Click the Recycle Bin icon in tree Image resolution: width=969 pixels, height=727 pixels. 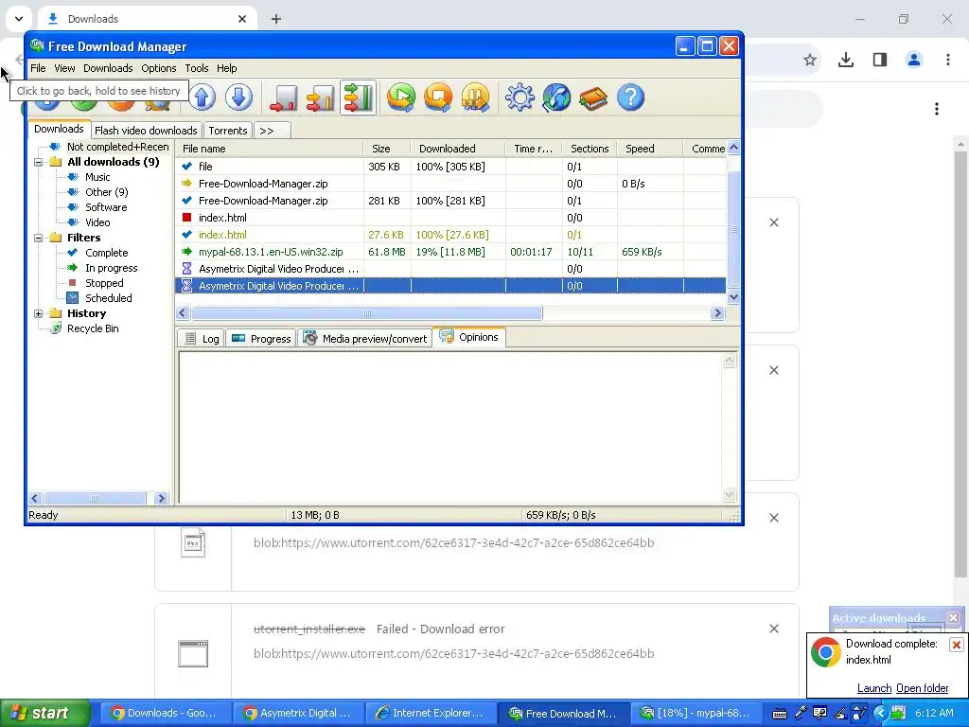tap(56, 328)
